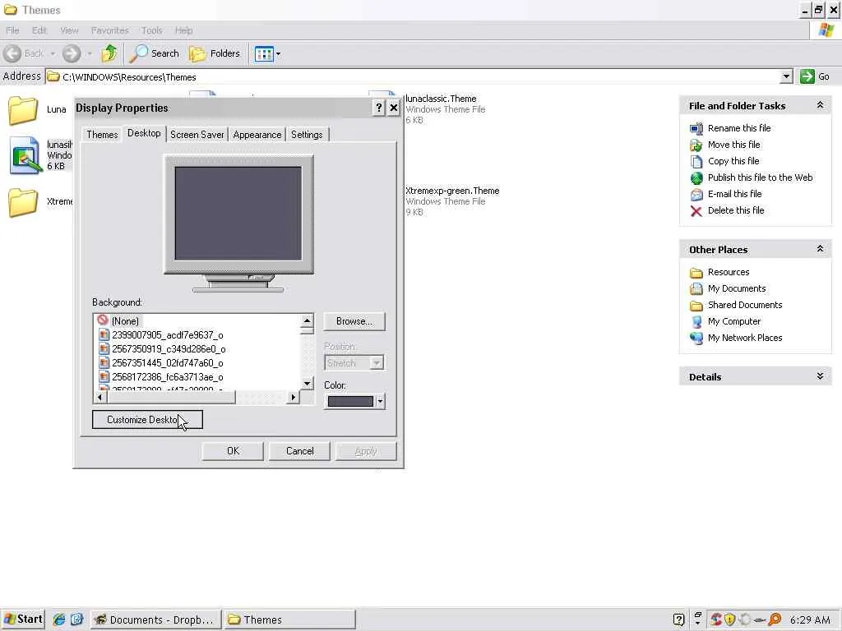Open the Forward button history dropdown arrow
The height and width of the screenshot is (631, 842).
(90, 53)
